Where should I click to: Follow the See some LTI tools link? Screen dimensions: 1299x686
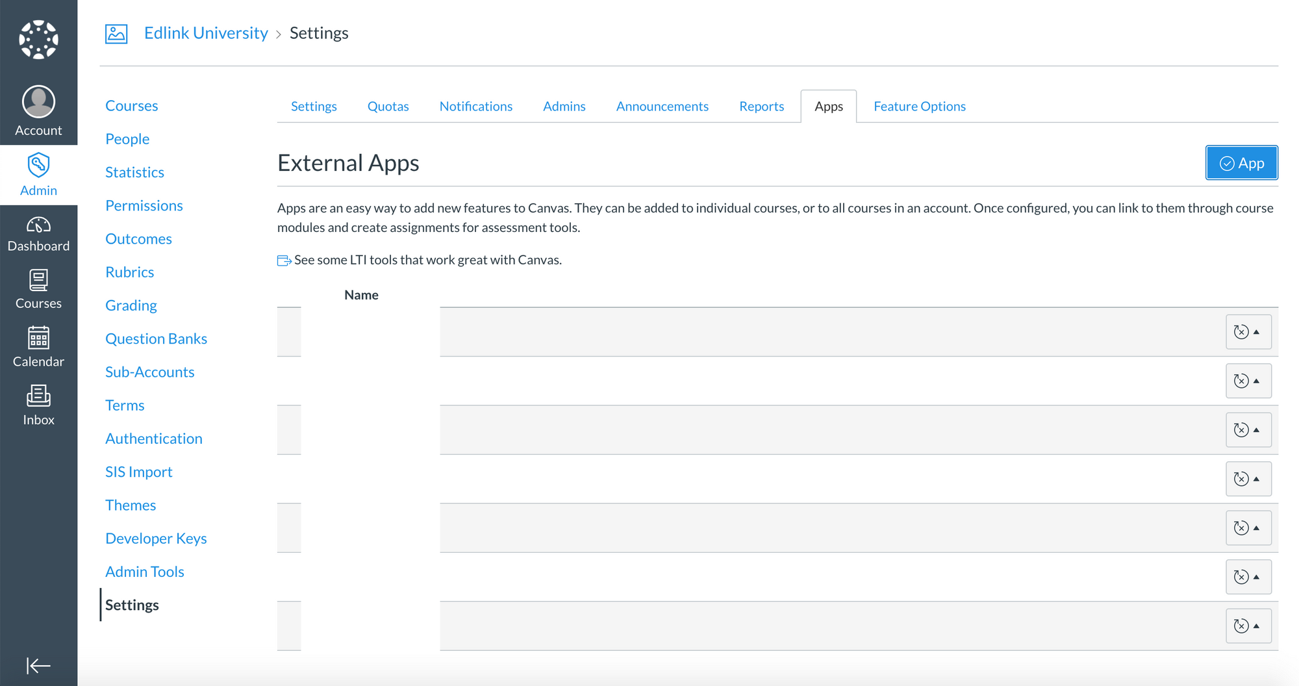coord(427,260)
